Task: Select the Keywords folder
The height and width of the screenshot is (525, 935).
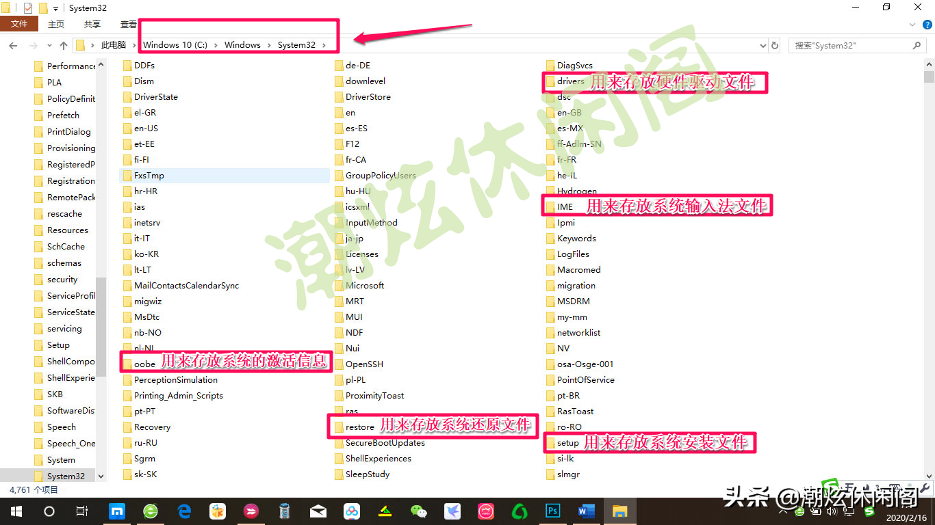Action: coord(576,239)
